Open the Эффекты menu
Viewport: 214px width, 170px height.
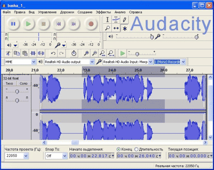(x=103, y=12)
